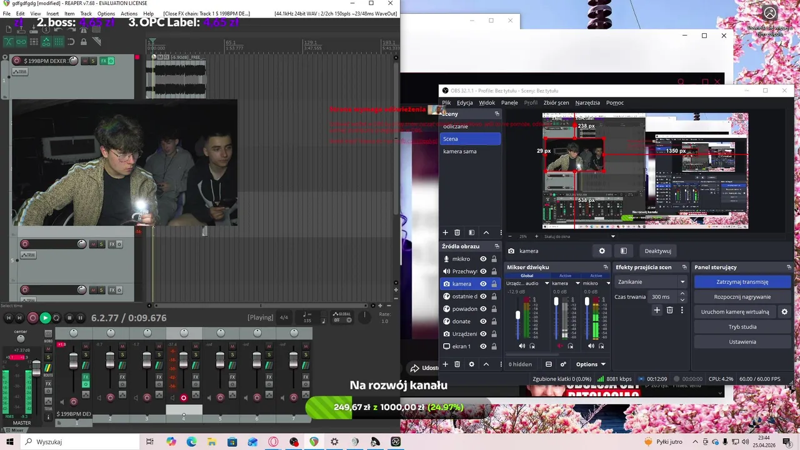Toggle visibility of mkikro source
800x450 pixels.
483,259
